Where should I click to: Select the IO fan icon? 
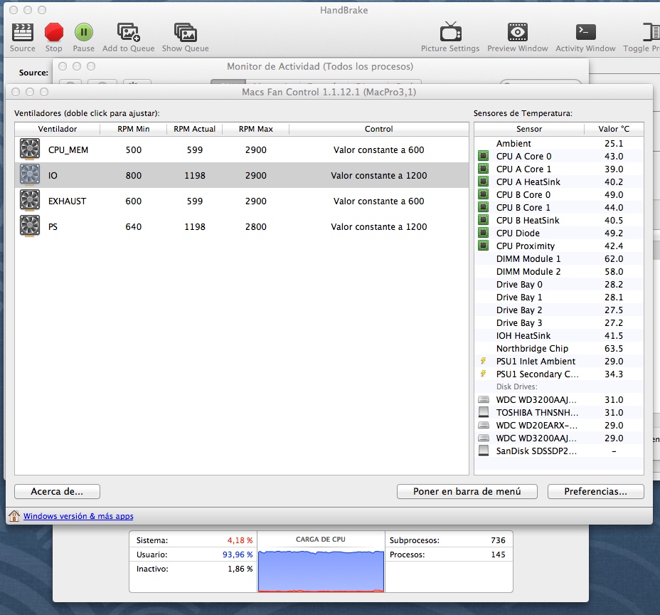pos(30,175)
